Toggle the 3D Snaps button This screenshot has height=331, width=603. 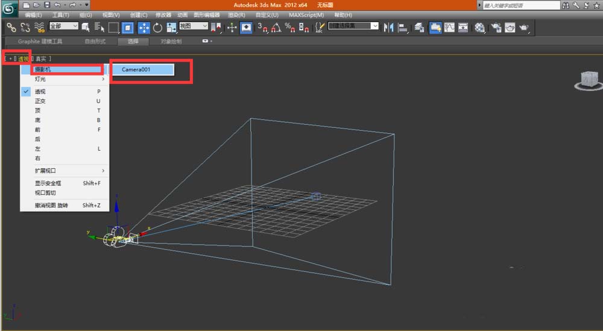click(x=262, y=27)
